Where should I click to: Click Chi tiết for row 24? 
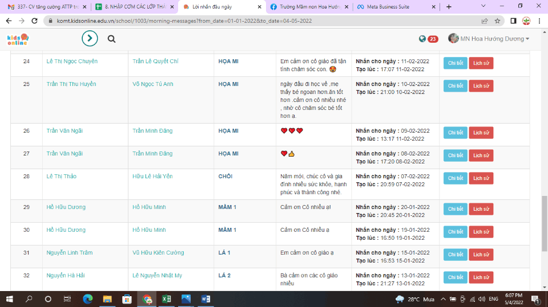(x=455, y=63)
